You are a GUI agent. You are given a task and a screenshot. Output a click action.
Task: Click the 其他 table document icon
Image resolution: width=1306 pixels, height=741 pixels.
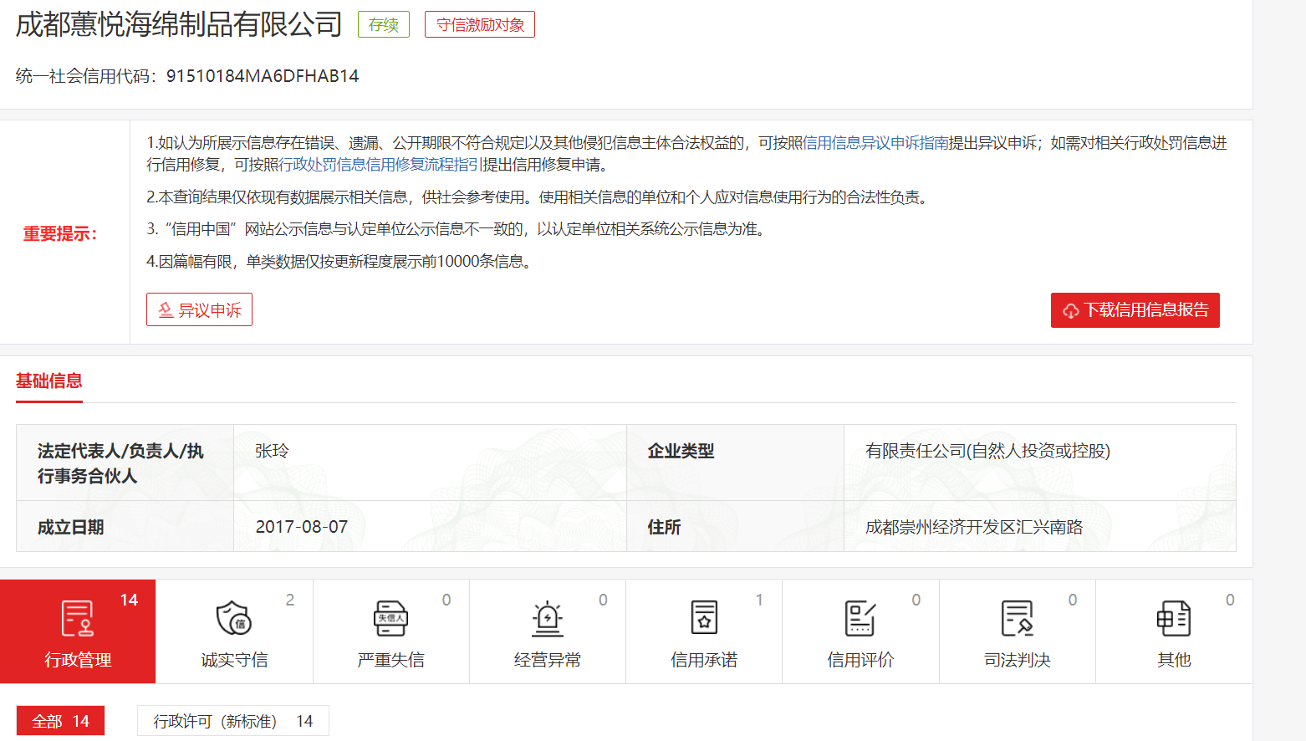pos(1174,619)
